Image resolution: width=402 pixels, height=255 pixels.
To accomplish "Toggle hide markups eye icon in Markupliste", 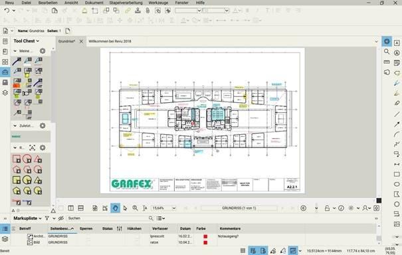I will [60, 218].
